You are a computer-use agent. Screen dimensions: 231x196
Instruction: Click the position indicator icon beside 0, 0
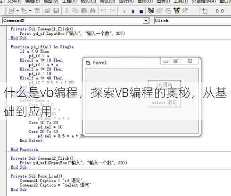tap(205, 11)
